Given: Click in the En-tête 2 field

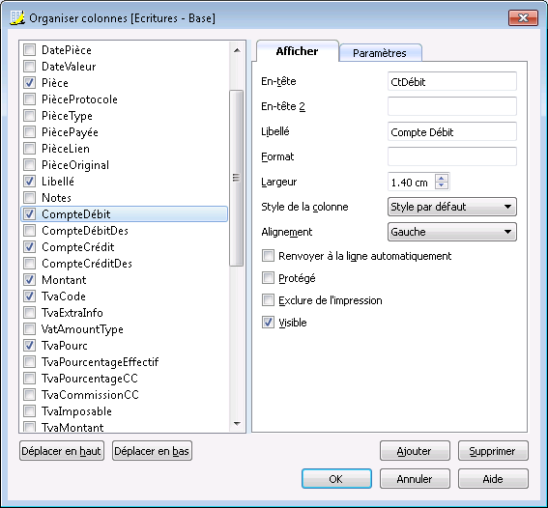Looking at the screenshot, I should tap(452, 106).
